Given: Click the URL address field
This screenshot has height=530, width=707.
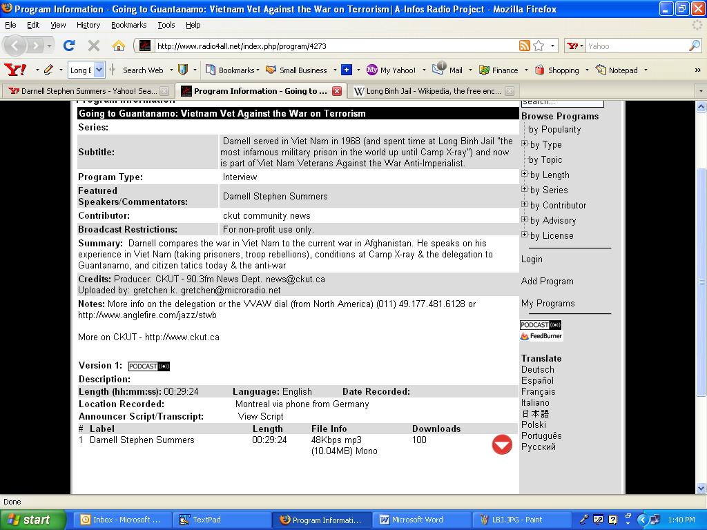Looking at the screenshot, I should tap(331, 46).
